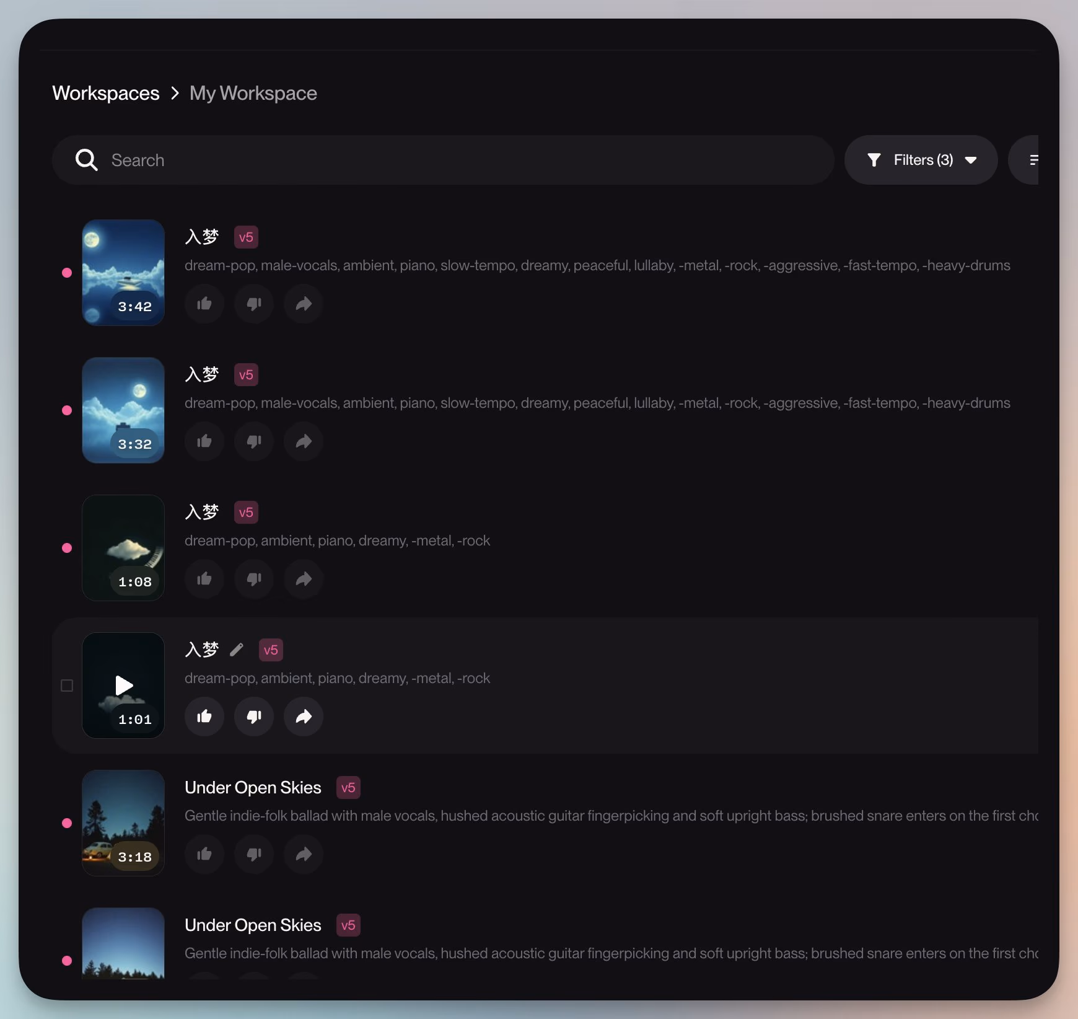Screen dimensions: 1078x1019
Task: Toggle the pink dot beside 3:42 track
Action: click(67, 273)
